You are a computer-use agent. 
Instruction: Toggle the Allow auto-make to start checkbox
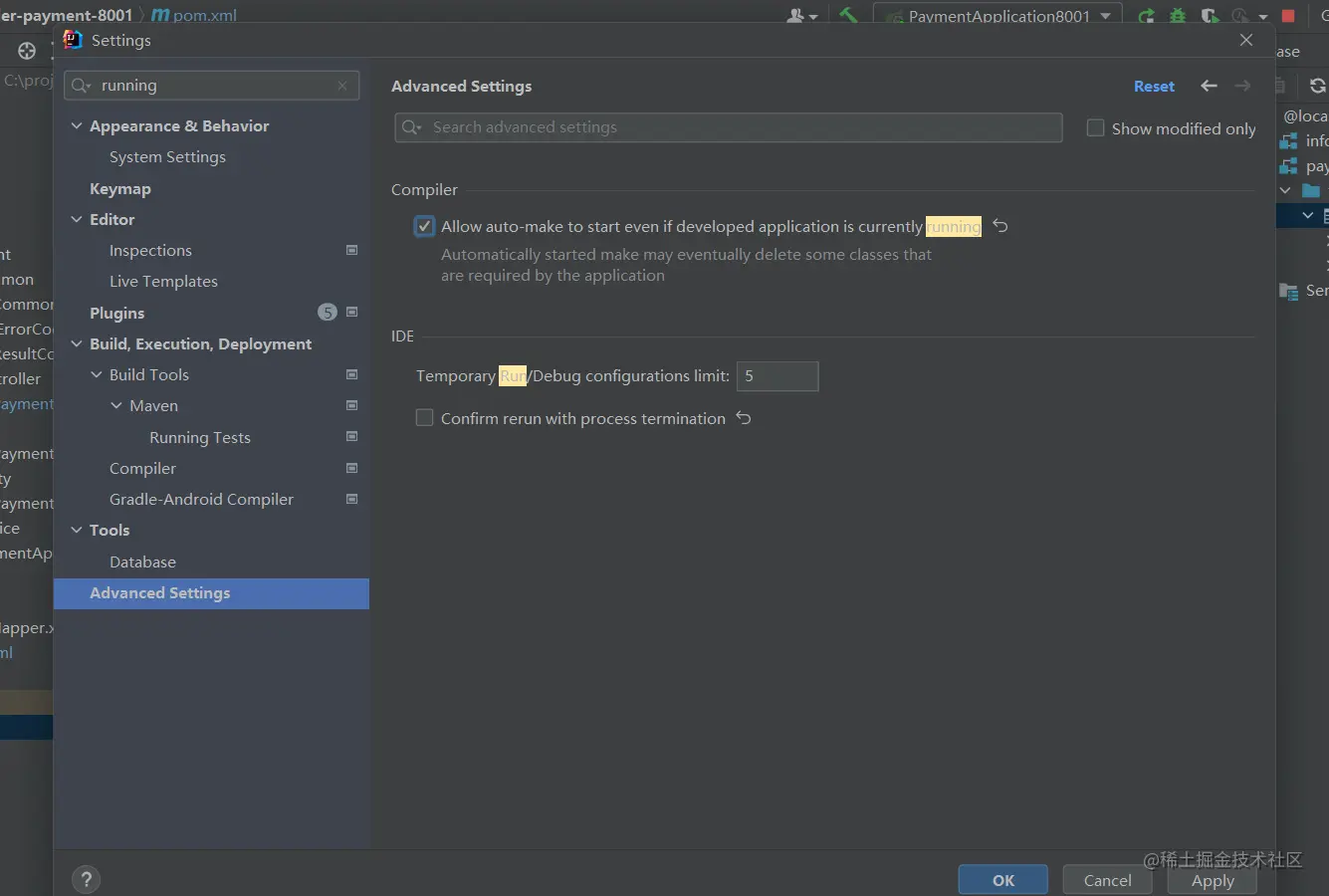tap(425, 226)
